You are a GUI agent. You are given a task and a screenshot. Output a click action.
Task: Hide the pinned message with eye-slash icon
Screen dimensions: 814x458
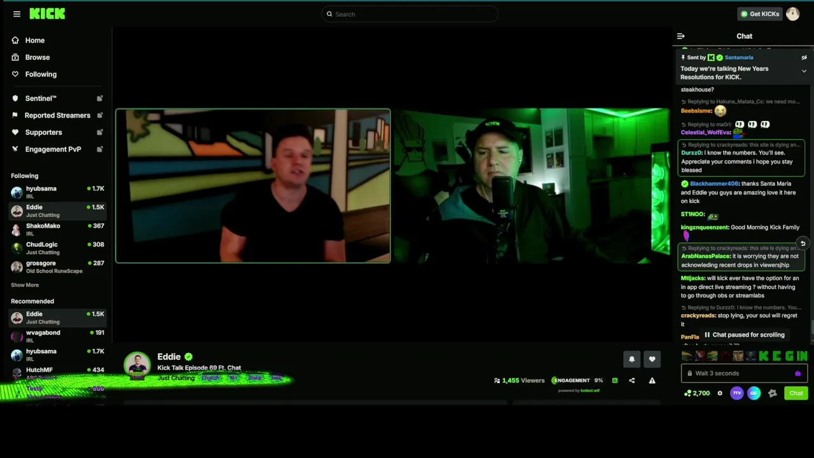[804, 57]
